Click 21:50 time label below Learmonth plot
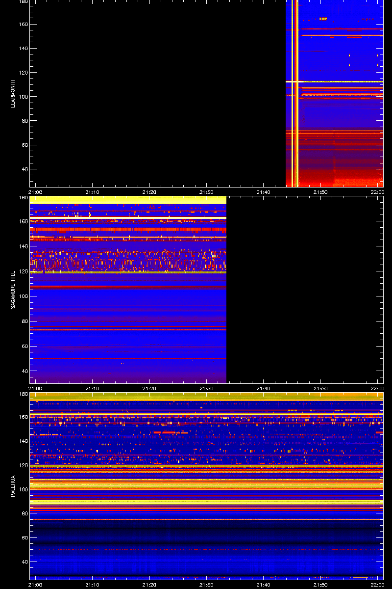The image size is (392, 589). pos(320,192)
